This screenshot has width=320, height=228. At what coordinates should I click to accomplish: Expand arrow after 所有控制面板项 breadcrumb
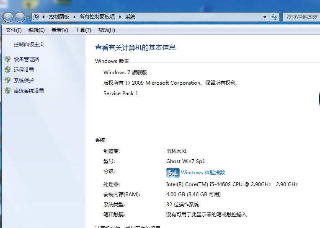120,17
